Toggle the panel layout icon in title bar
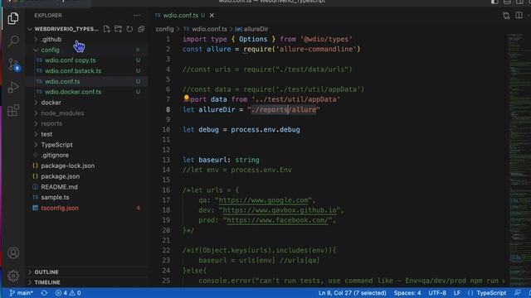The width and height of the screenshot is (531, 298). pyautogui.click(x=507, y=2)
